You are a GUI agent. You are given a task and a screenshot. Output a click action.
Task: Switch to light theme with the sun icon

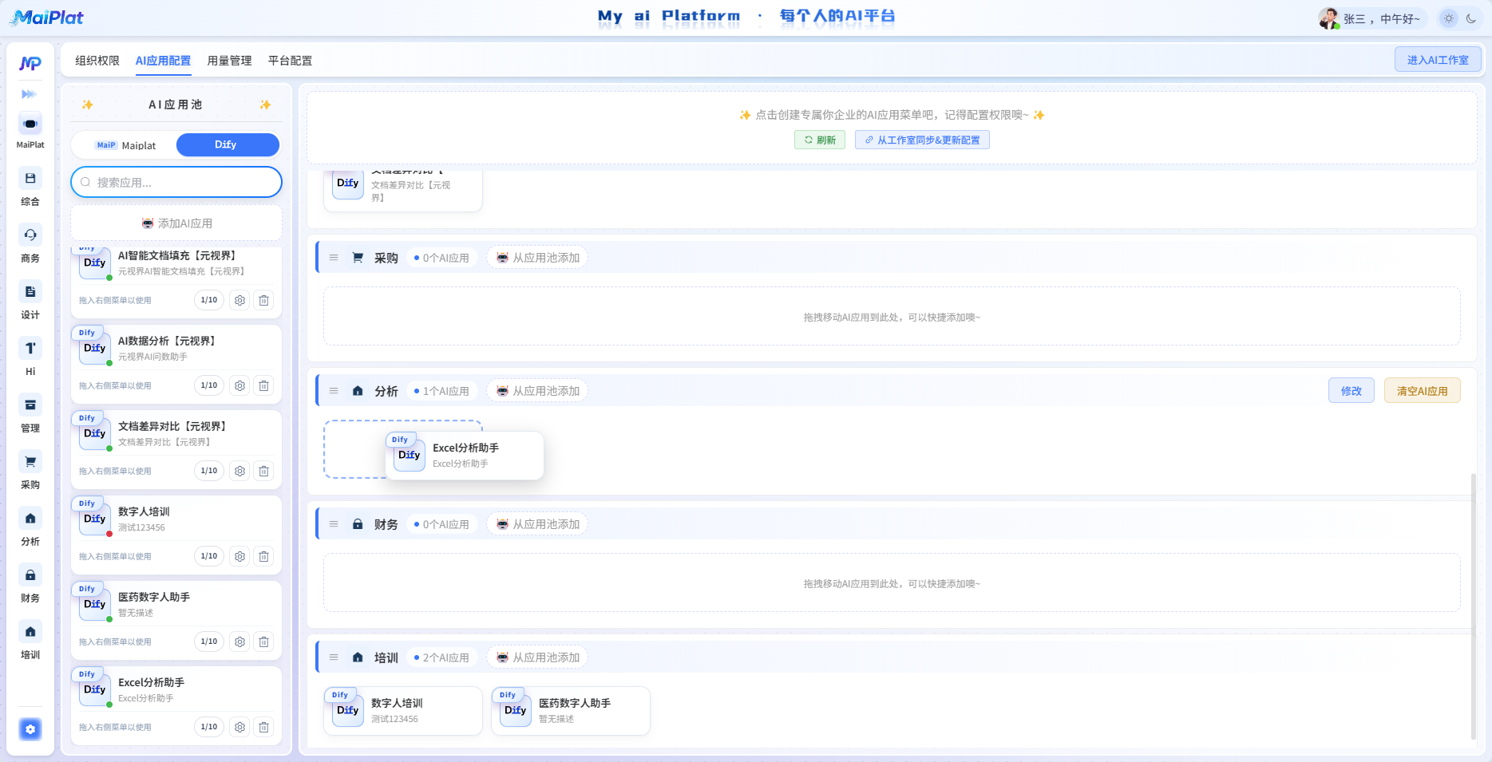[1449, 18]
